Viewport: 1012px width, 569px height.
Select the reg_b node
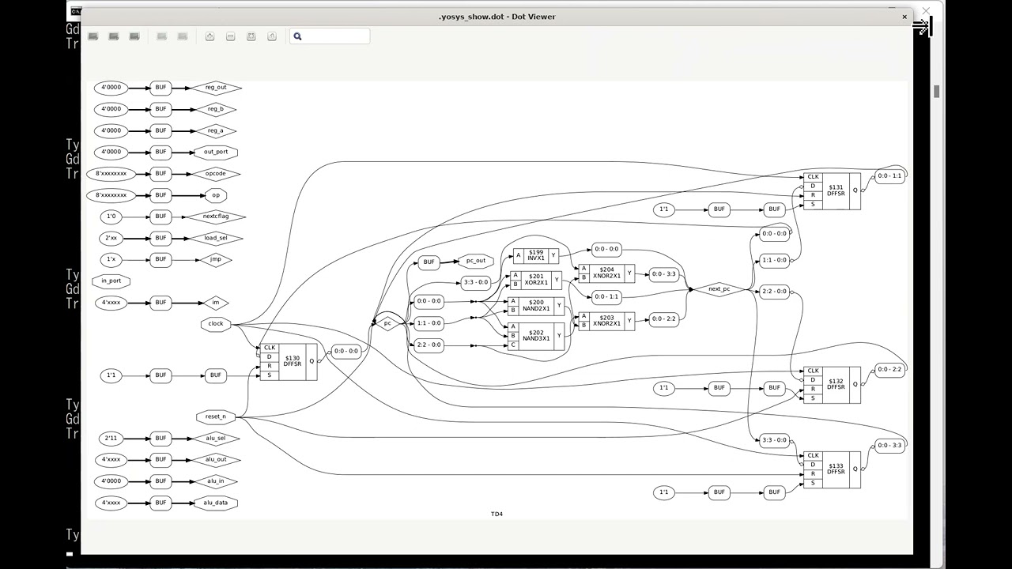(216, 109)
